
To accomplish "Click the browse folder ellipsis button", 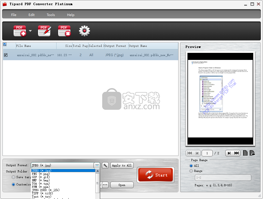I will tap(105, 185).
